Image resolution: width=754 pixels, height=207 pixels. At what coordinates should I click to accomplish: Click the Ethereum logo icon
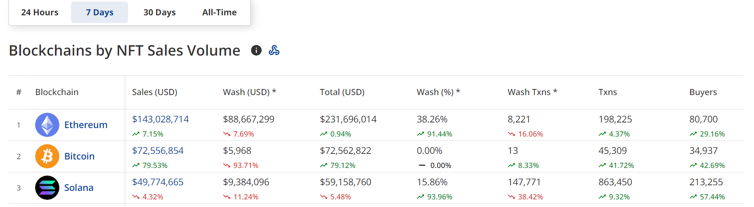[x=47, y=125]
